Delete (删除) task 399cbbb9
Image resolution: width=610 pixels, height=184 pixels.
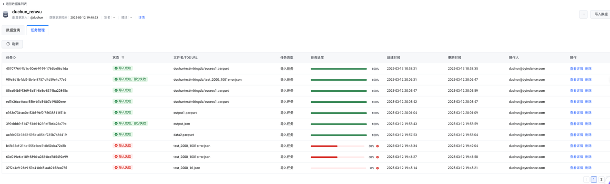(588, 124)
